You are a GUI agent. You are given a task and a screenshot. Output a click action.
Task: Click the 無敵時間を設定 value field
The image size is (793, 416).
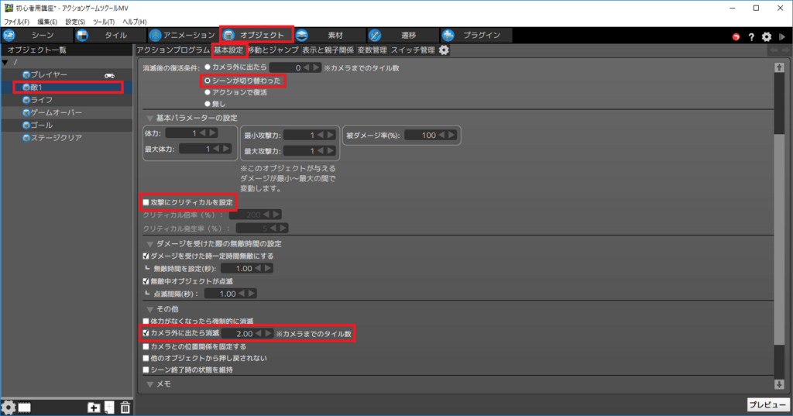(247, 268)
